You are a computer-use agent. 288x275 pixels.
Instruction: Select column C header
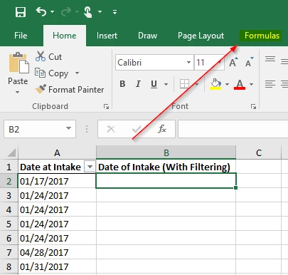259,152
